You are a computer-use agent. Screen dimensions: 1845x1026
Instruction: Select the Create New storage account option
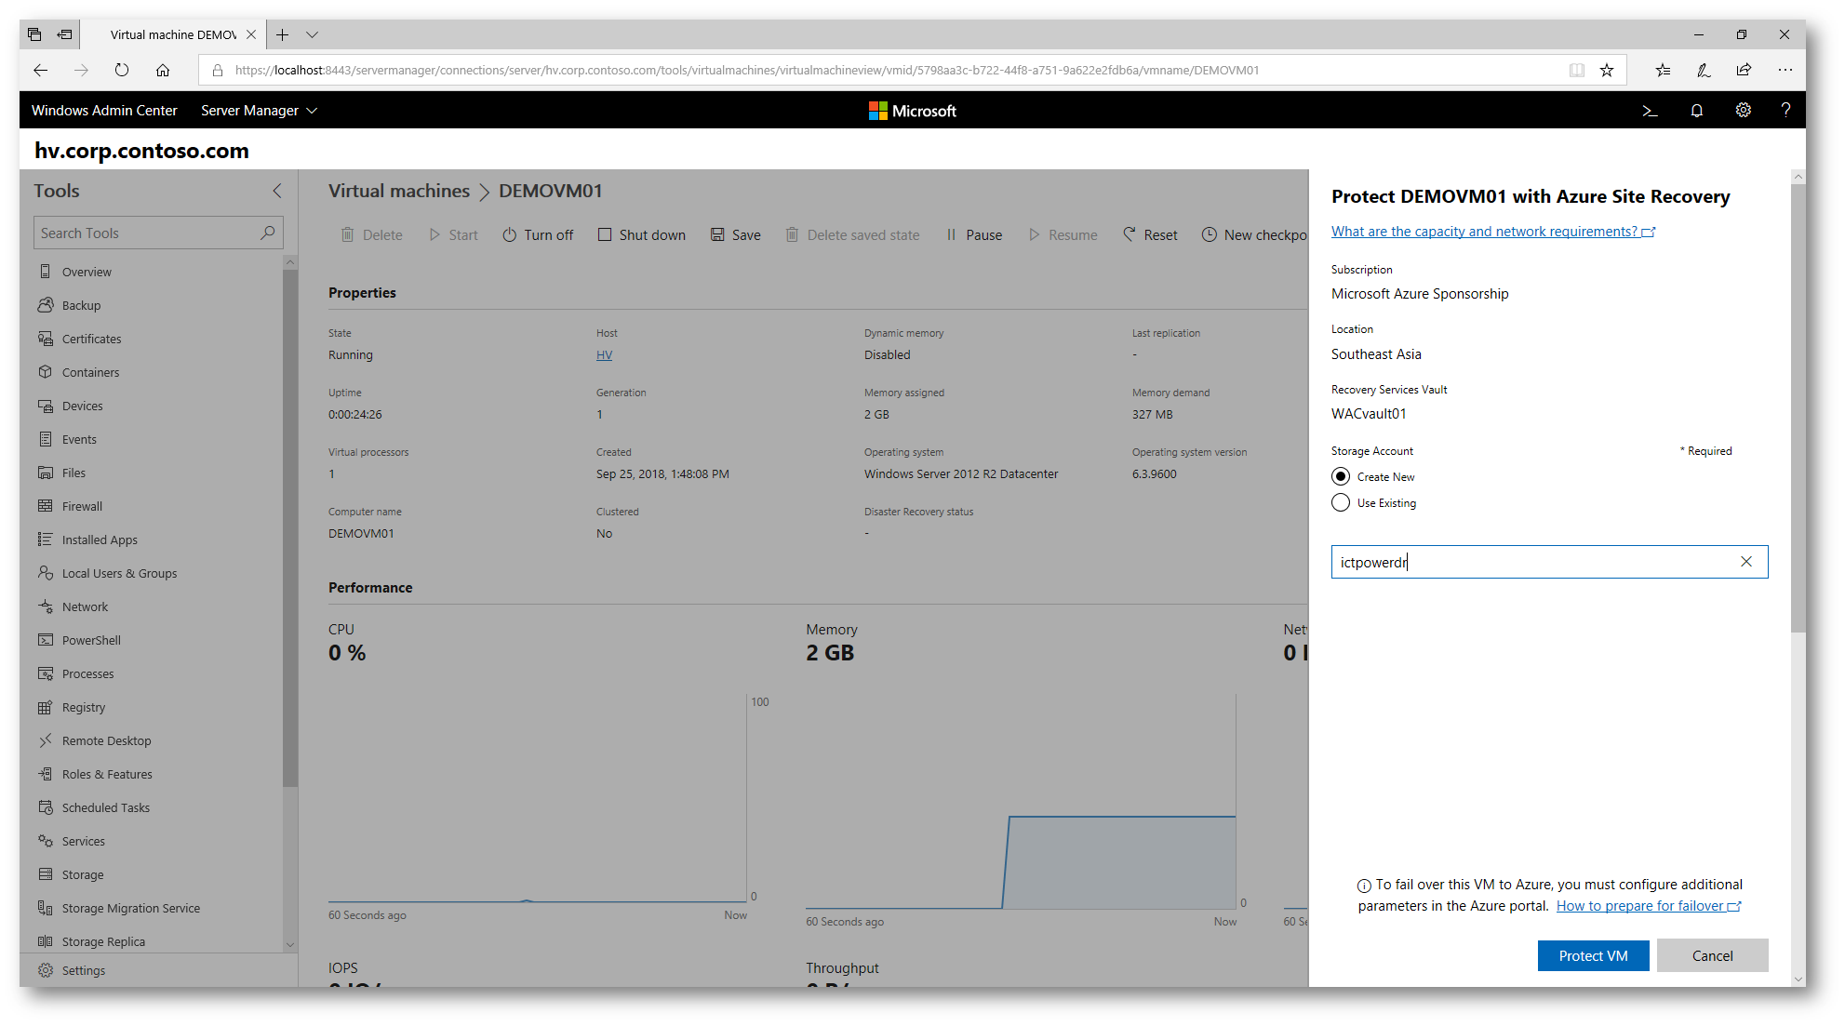[x=1341, y=476]
